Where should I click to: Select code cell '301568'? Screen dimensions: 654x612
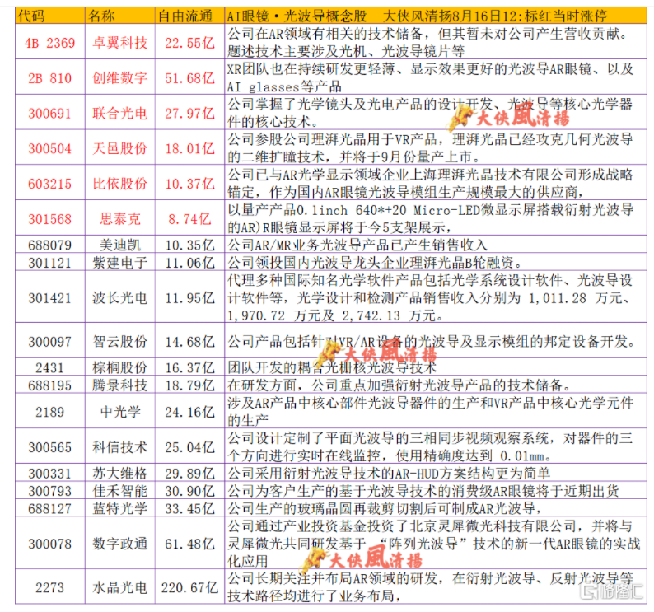(x=50, y=218)
